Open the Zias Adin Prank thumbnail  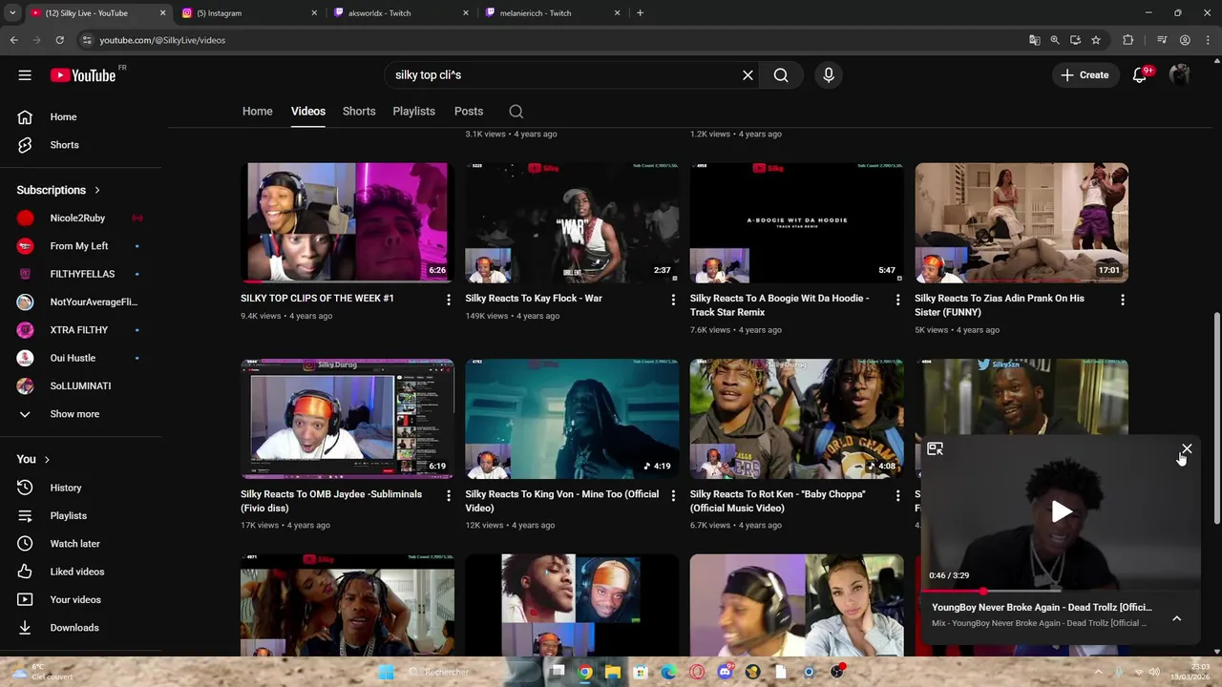pos(1022,223)
